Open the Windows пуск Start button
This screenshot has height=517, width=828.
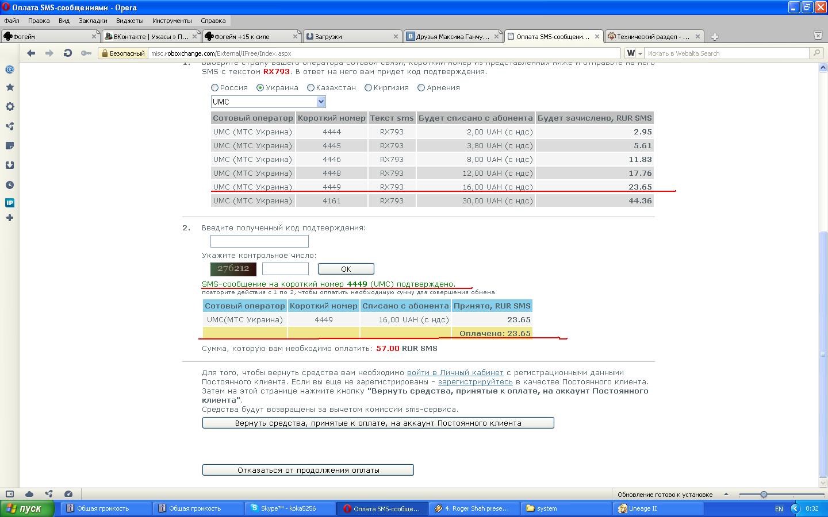[x=27, y=508]
